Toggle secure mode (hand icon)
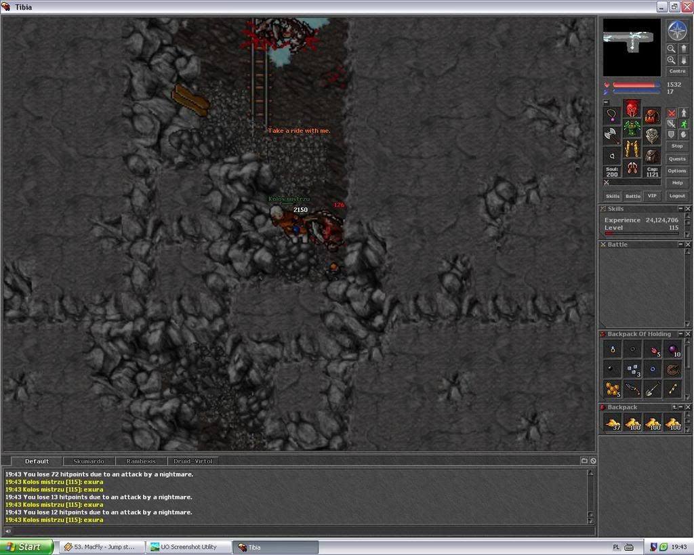Viewport: 694px width, 555px height. click(683, 135)
